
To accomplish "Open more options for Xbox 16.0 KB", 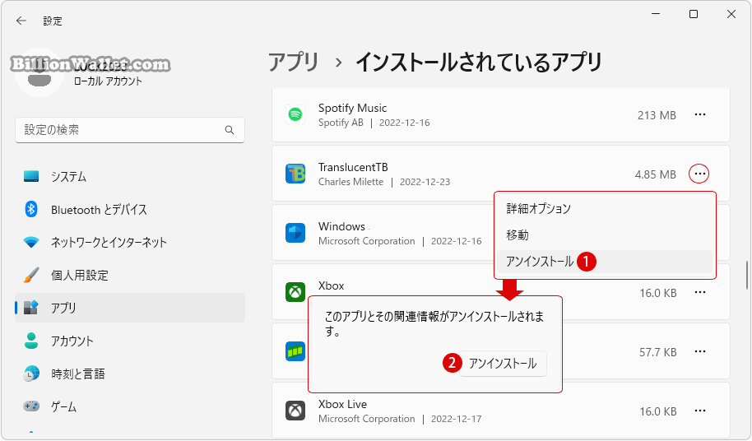I will point(699,292).
